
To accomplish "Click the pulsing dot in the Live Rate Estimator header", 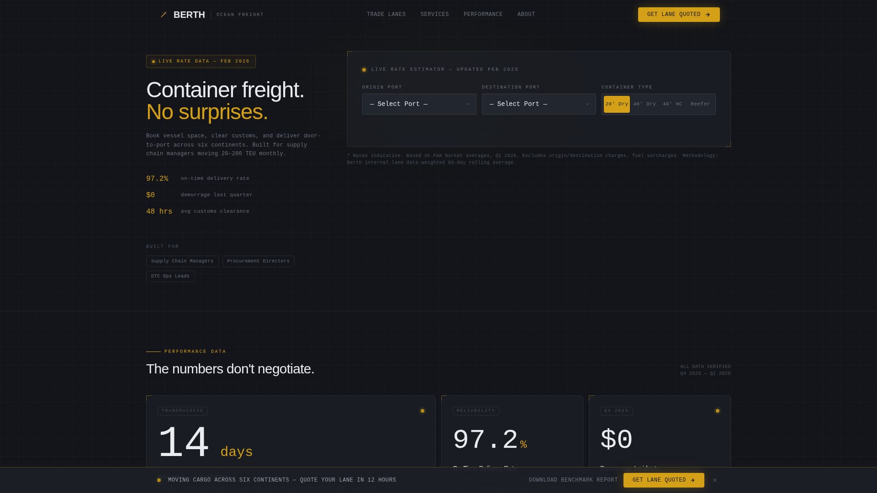I will (x=364, y=69).
